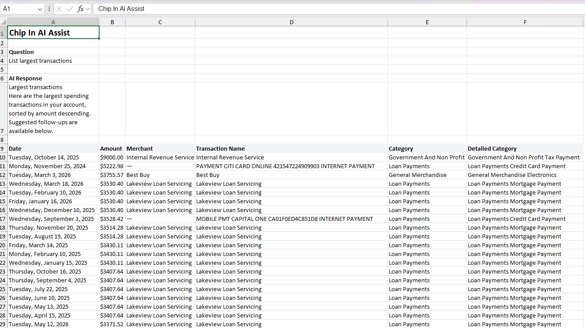Screen dimensions: 585x328
Task: Select column C header
Action: click(160, 22)
